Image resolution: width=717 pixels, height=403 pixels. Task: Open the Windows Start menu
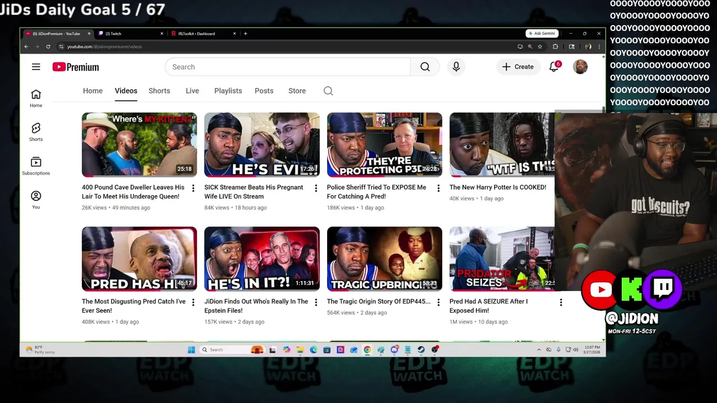pos(191,350)
